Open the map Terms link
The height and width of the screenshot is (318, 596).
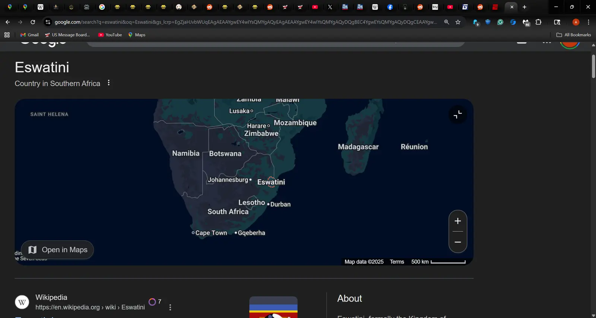point(397,262)
